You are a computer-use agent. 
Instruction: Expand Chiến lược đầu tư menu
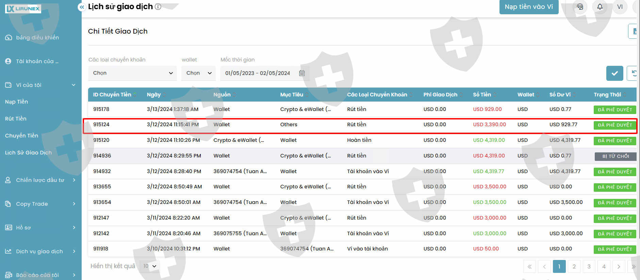(40, 180)
